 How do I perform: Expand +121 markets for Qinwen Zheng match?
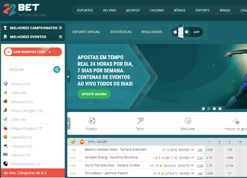[x=200, y=158]
